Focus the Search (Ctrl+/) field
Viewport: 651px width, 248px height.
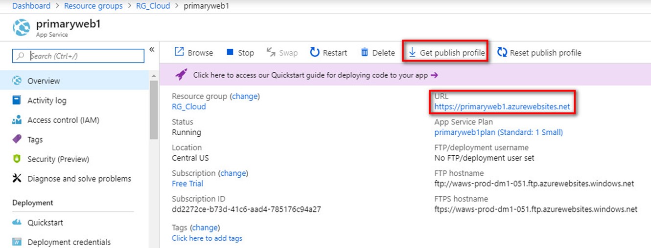click(78, 56)
